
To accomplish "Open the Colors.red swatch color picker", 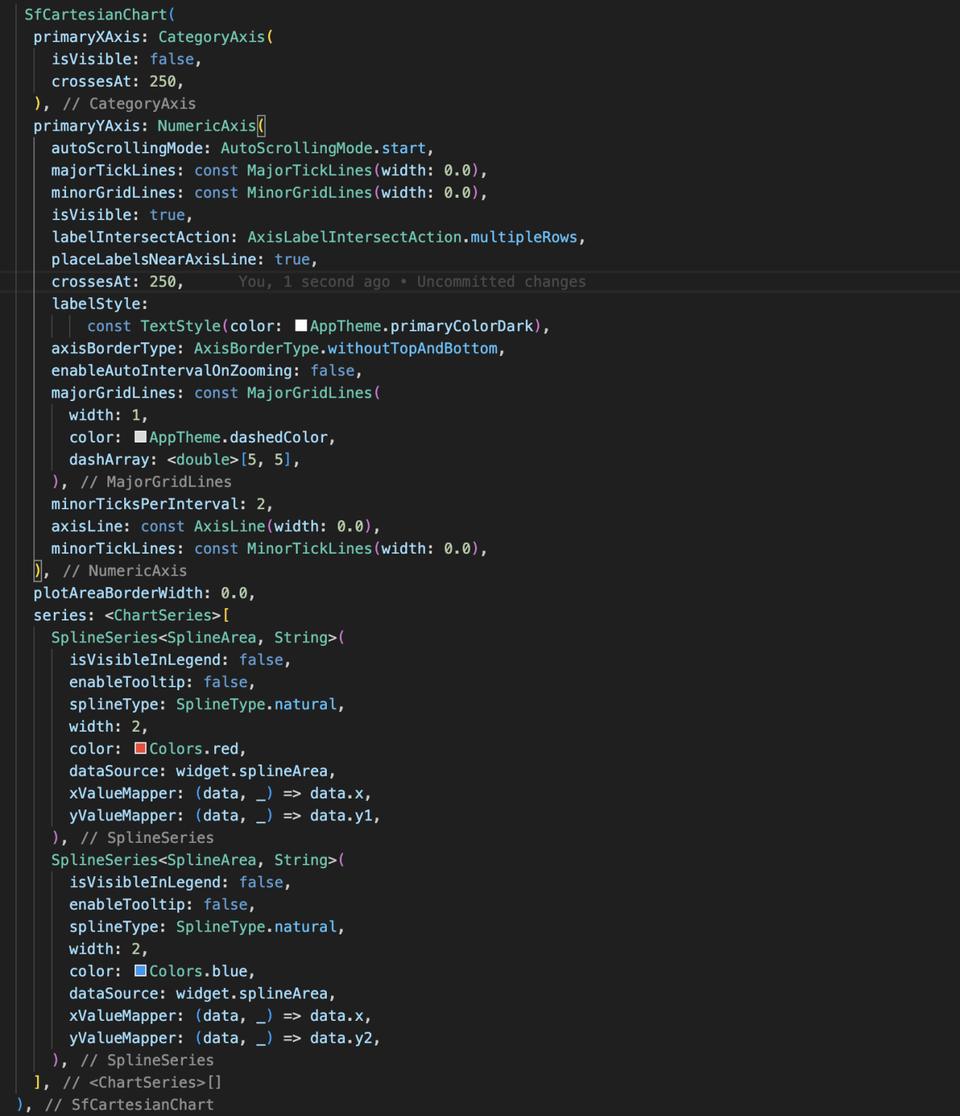I will pyautogui.click(x=141, y=748).
